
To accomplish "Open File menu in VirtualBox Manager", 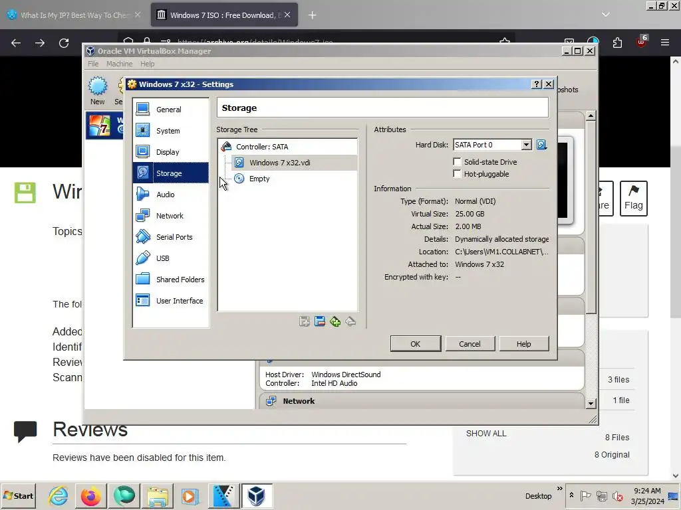I will [93, 64].
